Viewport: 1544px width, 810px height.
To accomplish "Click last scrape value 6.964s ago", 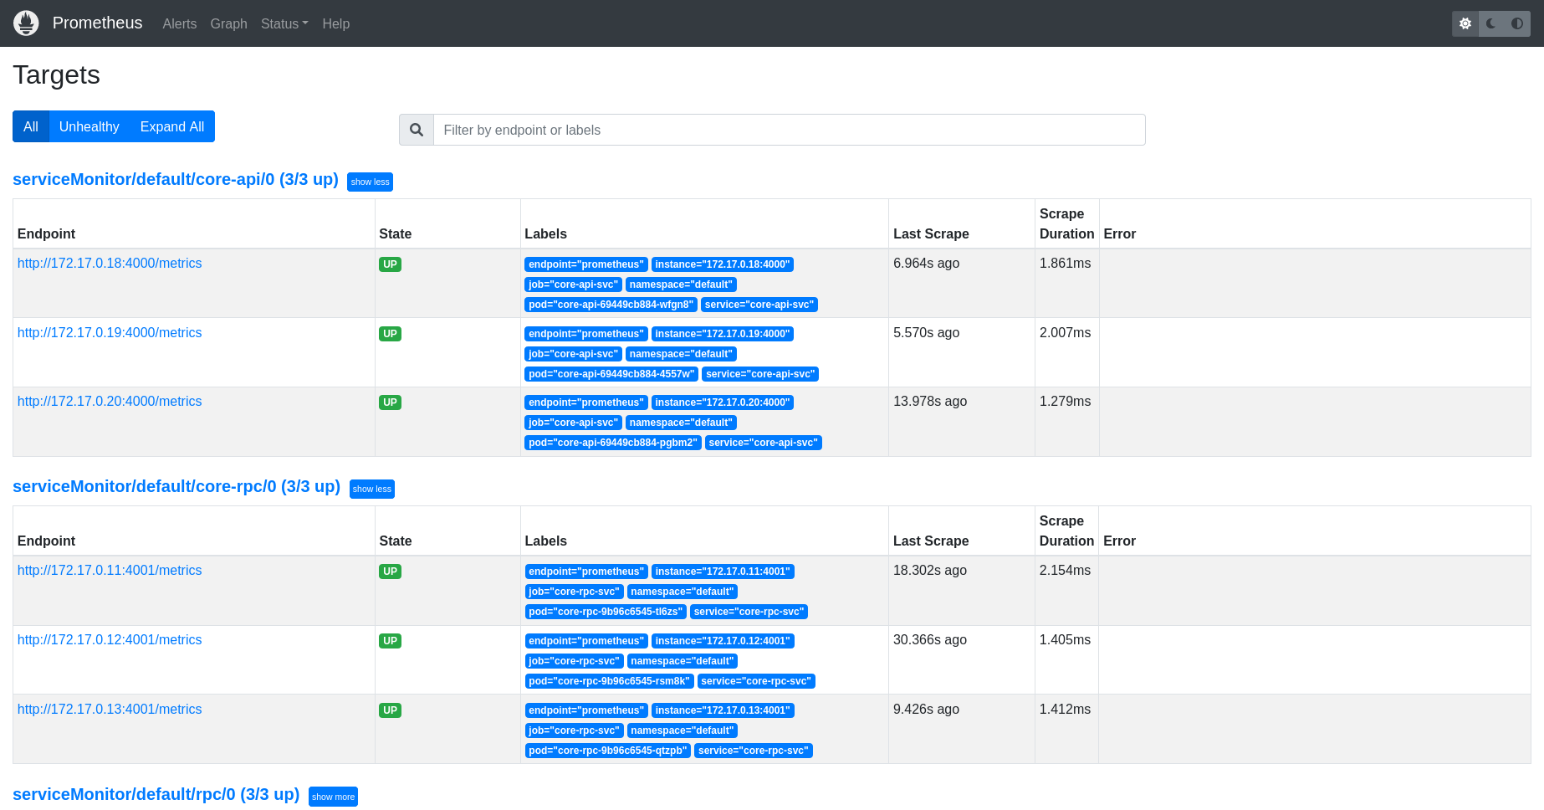I will (926, 263).
